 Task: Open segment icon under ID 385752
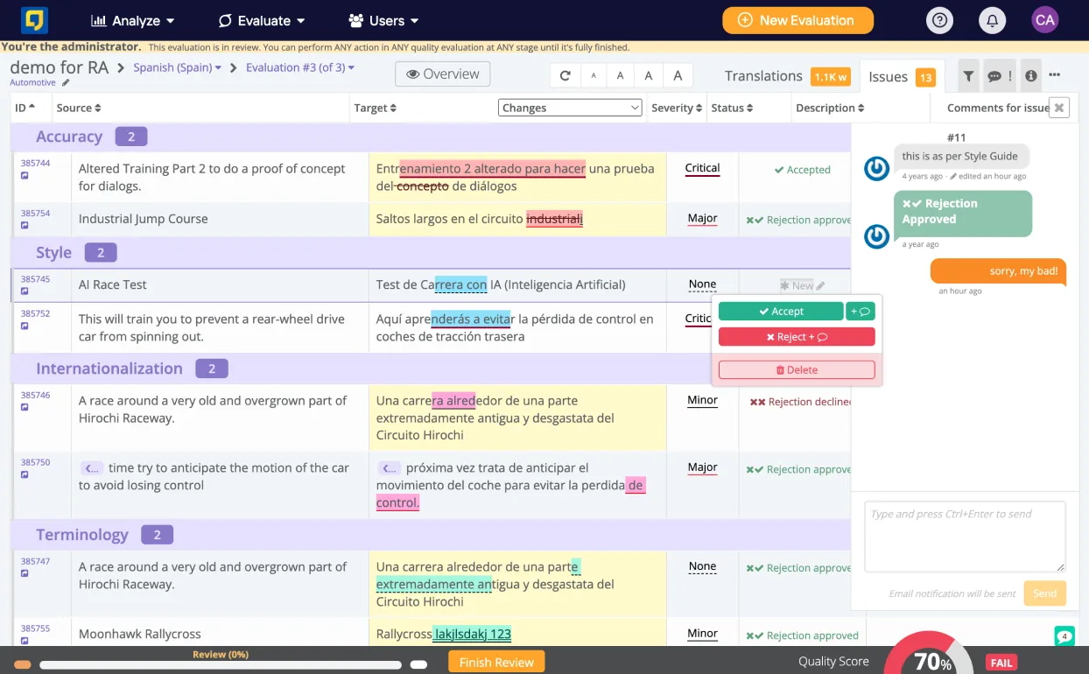pos(25,326)
